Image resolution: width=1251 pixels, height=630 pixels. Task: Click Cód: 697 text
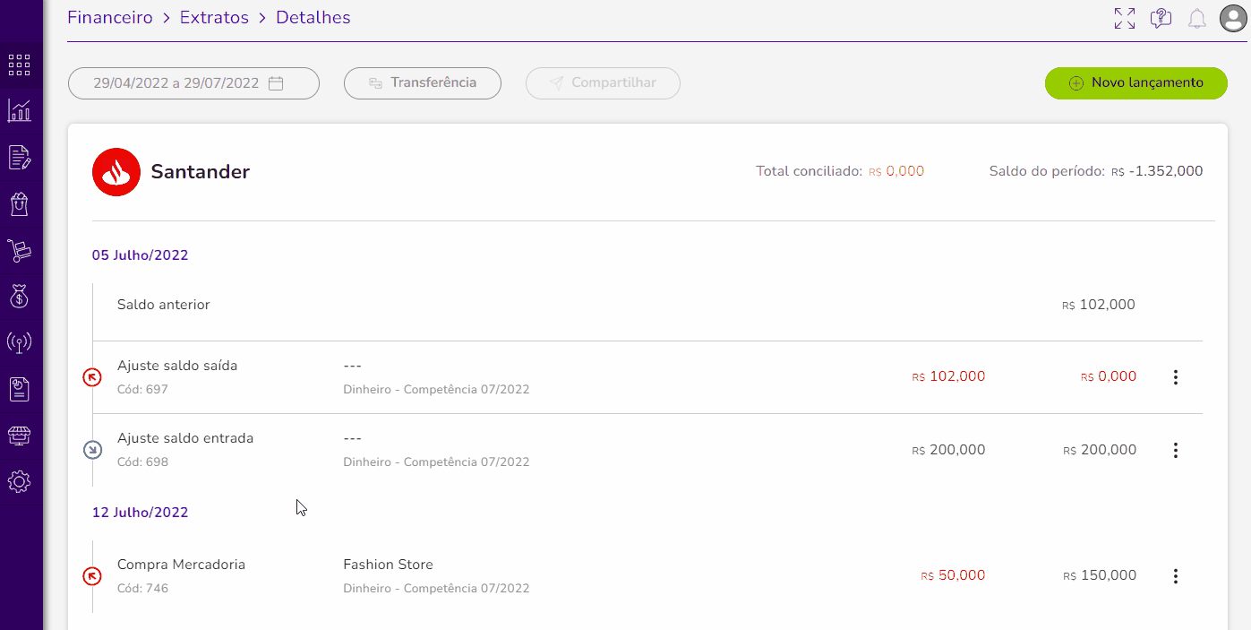pyautogui.click(x=142, y=390)
